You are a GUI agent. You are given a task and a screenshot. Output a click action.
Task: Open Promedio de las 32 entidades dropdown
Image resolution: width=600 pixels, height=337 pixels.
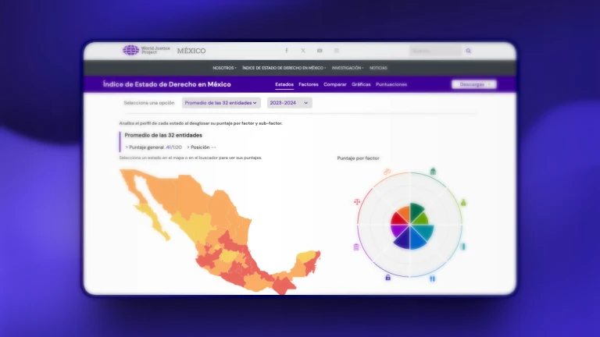(221, 103)
